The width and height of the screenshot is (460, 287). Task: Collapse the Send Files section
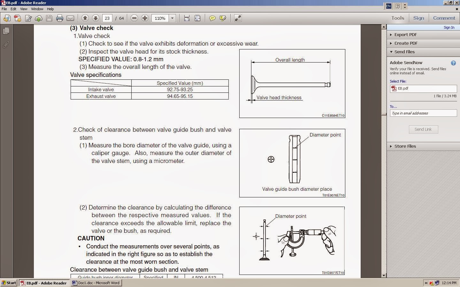tap(423, 52)
